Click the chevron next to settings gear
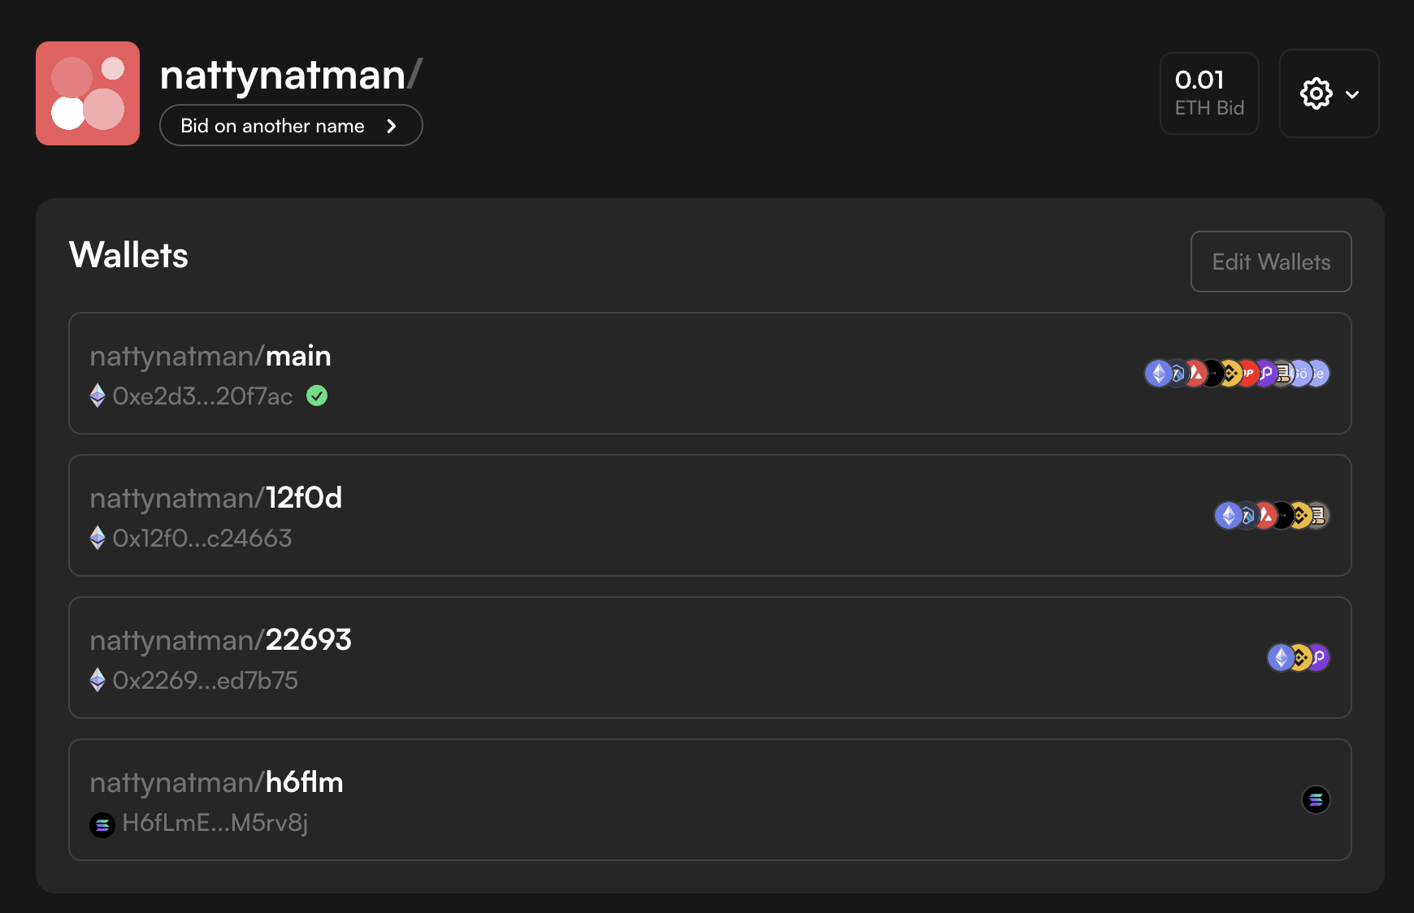The image size is (1414, 913). [x=1352, y=94]
